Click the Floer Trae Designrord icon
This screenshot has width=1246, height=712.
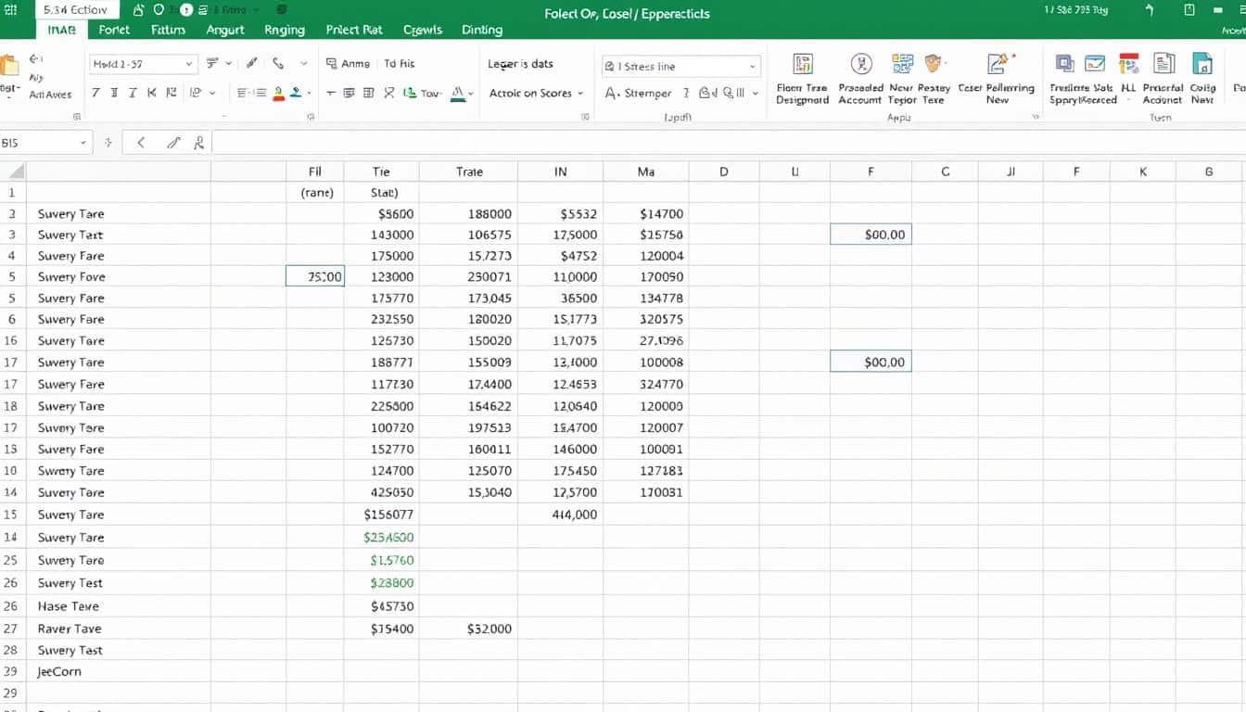(803, 64)
